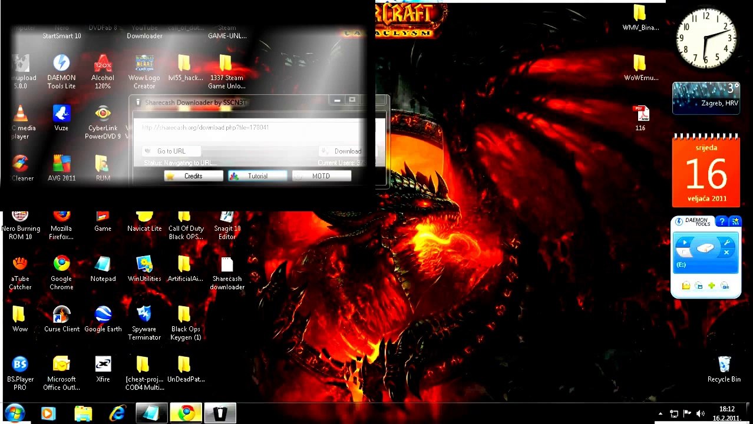This screenshot has height=424, width=753.
Task: Switch to Google Chrome on taskbar
Action: [186, 413]
